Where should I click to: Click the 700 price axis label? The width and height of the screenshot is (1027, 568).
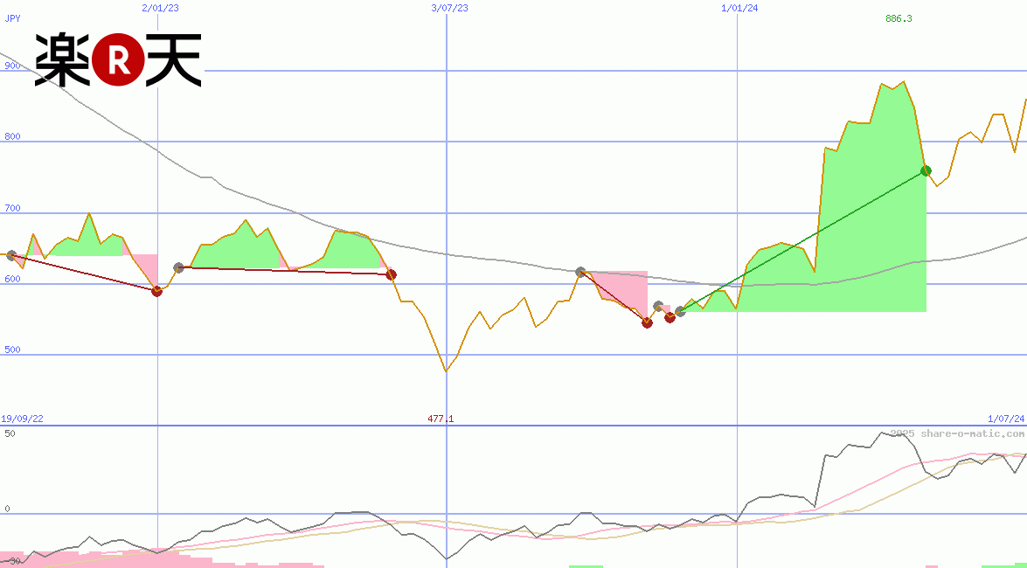(x=12, y=208)
